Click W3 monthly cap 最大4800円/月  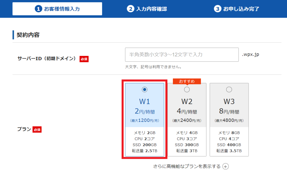tap(229, 120)
